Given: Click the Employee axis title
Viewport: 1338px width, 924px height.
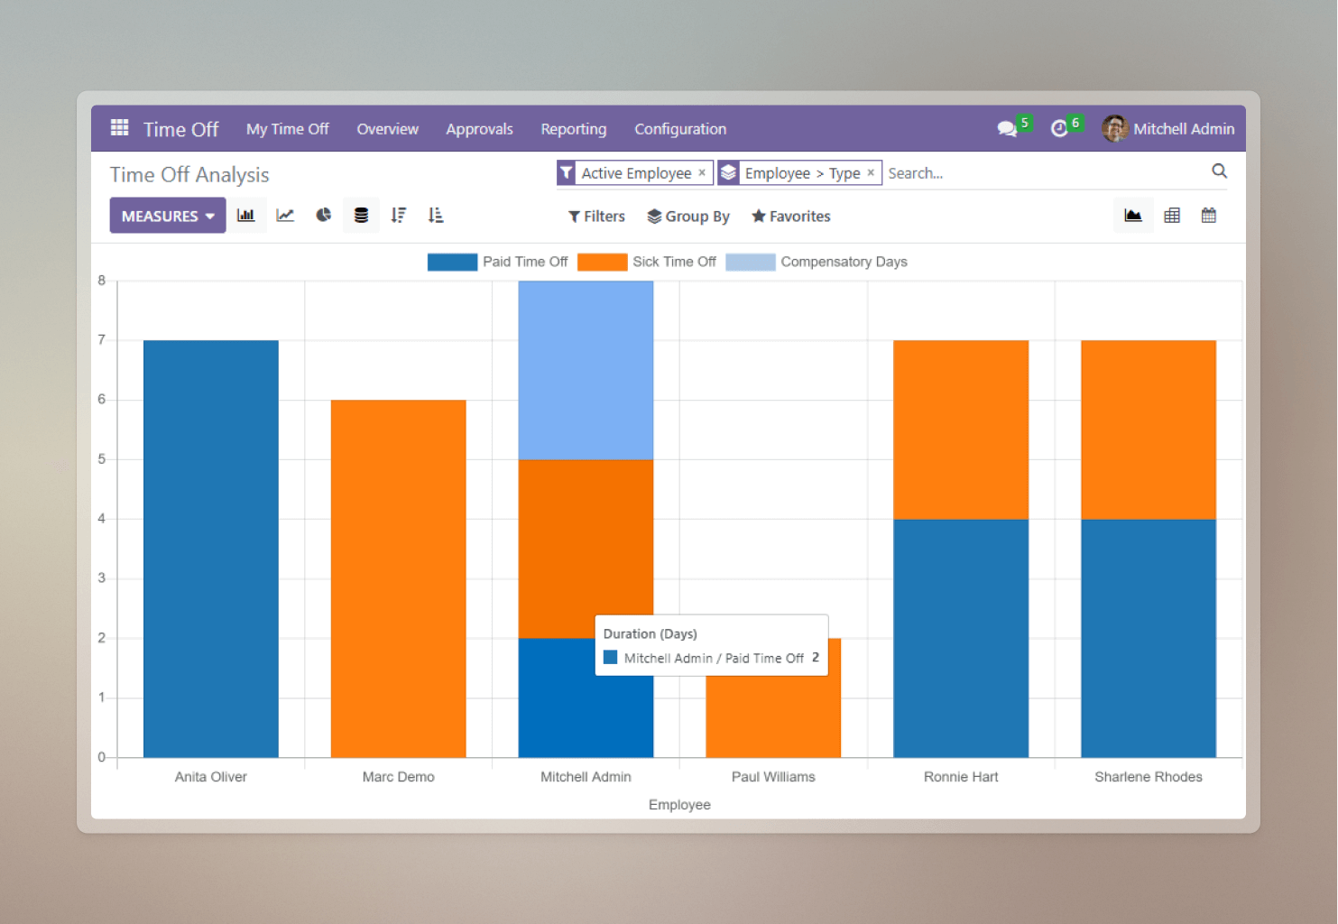Looking at the screenshot, I should pos(679,805).
